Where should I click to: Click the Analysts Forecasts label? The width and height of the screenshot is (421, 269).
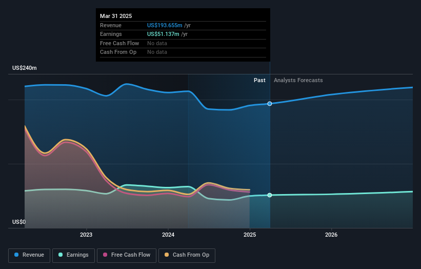298,81
